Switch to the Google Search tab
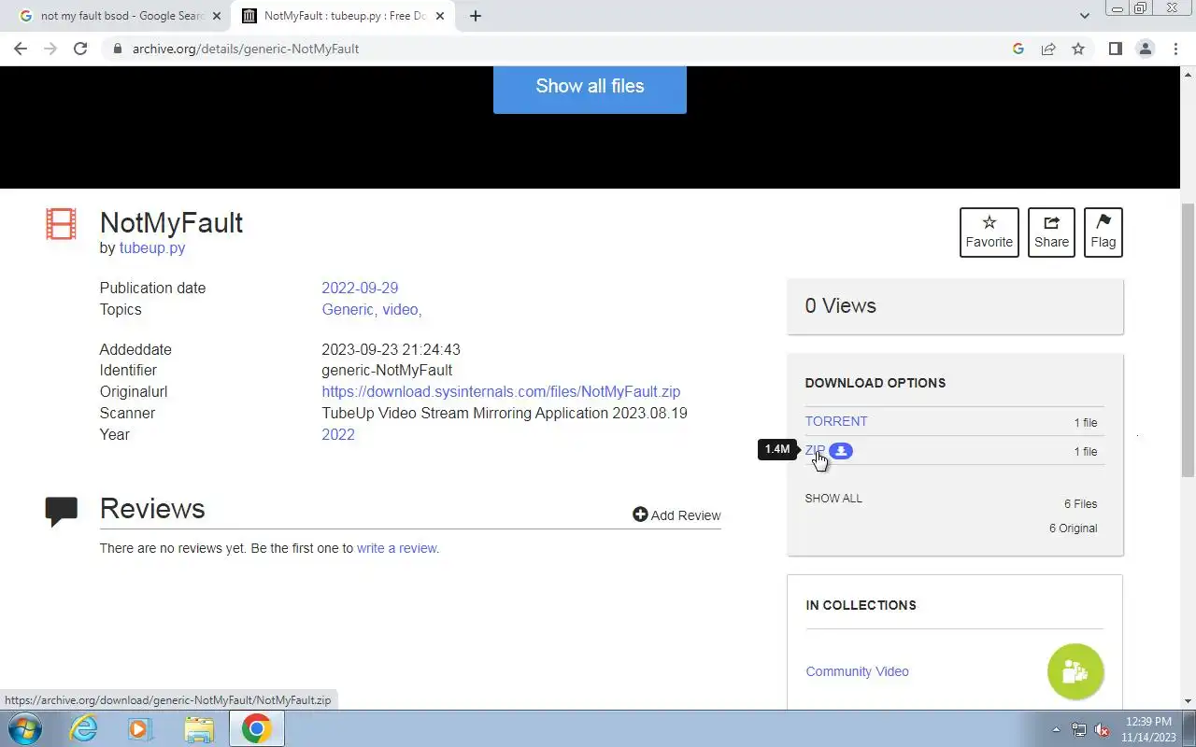 (119, 16)
